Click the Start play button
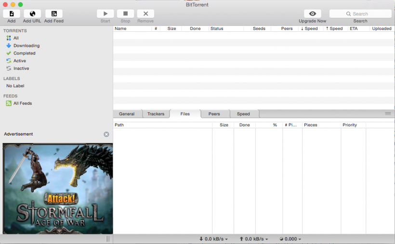 (105, 14)
